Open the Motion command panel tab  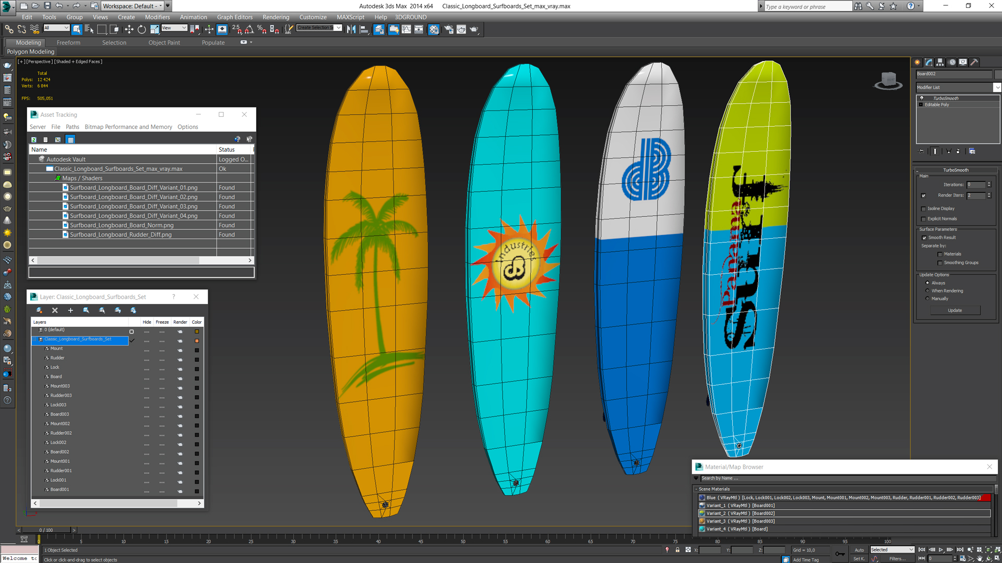(952, 62)
